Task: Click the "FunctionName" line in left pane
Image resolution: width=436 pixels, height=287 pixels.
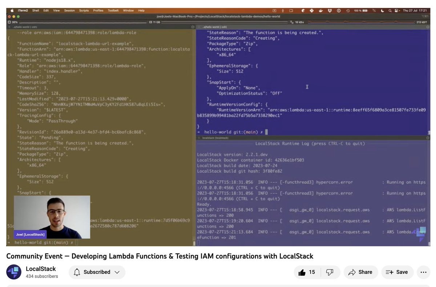Action: [x=76, y=44]
